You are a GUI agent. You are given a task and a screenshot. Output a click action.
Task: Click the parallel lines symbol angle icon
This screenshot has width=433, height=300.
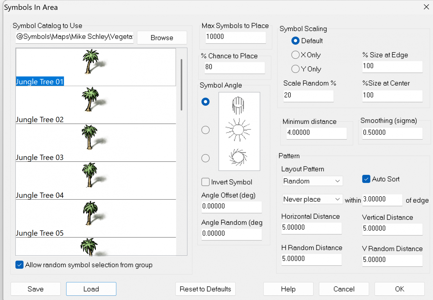[x=238, y=105]
